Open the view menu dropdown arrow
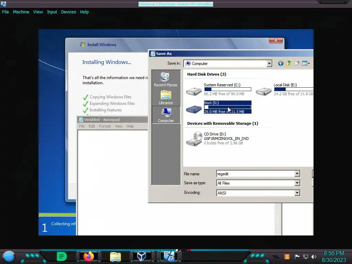352x264 pixels. (309, 64)
